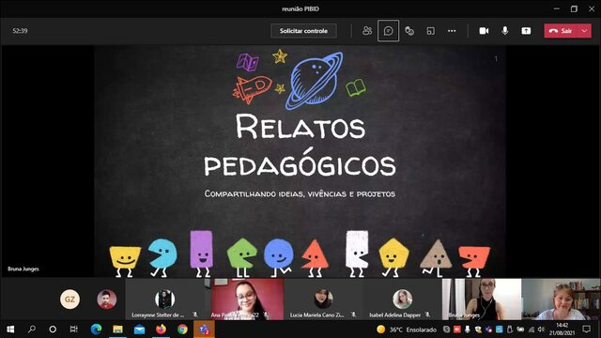Image resolution: width=601 pixels, height=338 pixels.
Task: Select the participant photo avatar next to GZ
Action: (x=106, y=300)
